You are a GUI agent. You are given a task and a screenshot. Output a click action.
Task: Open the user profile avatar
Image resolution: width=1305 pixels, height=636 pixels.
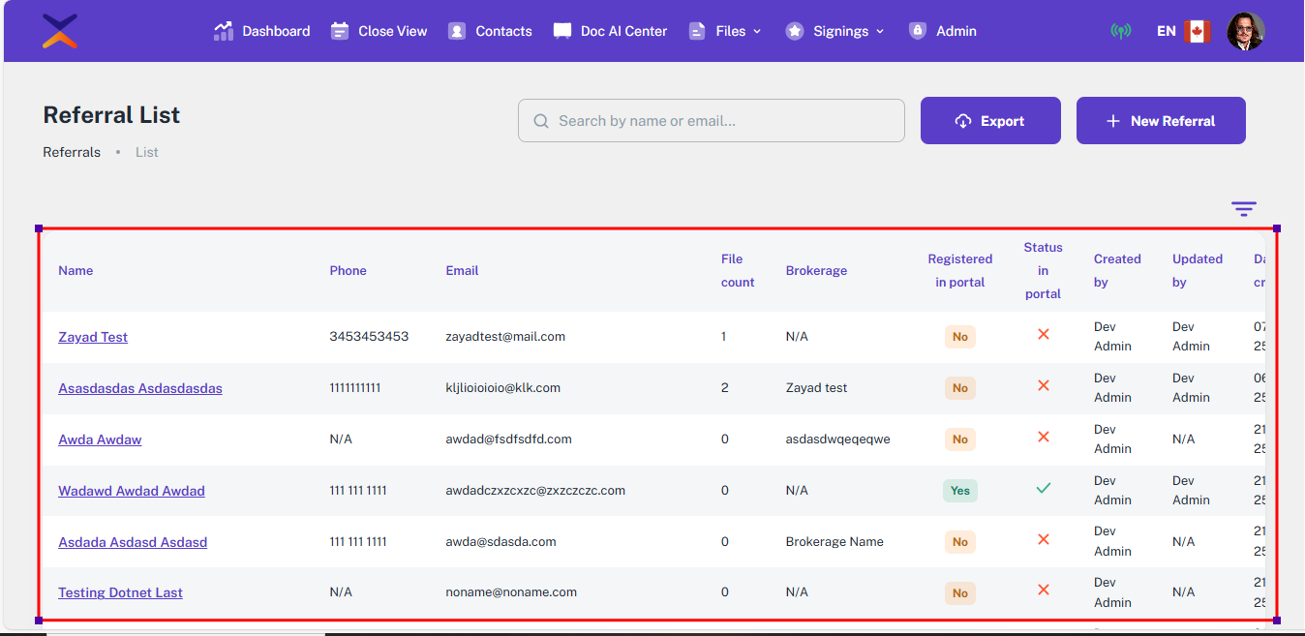point(1245,31)
